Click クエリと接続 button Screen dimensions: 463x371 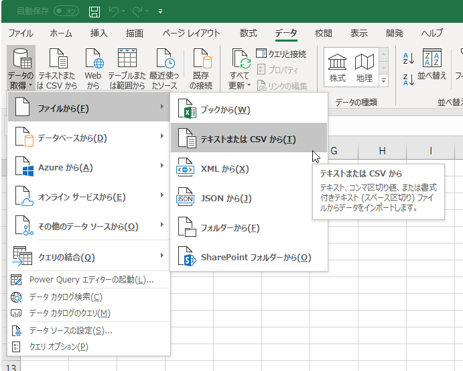click(281, 54)
